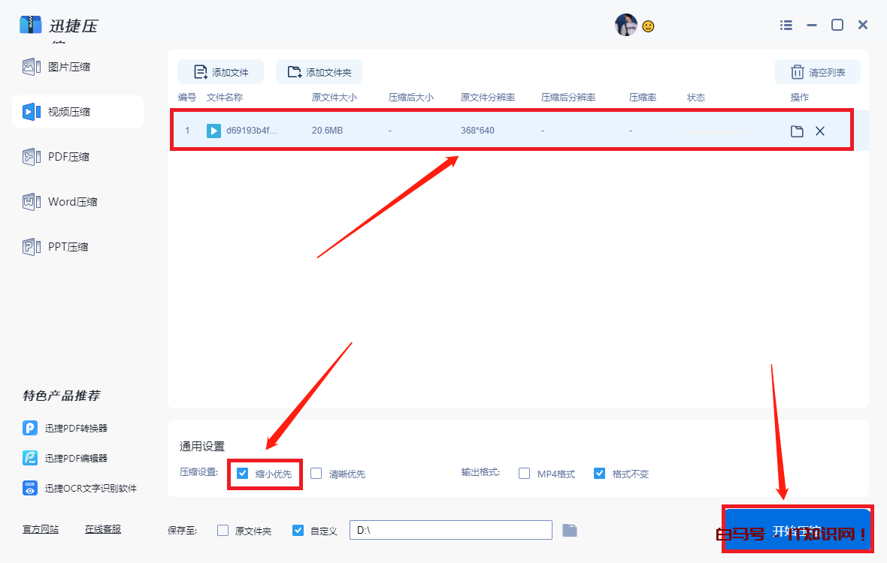
Task: Open output folder icon in file row
Action: point(797,131)
